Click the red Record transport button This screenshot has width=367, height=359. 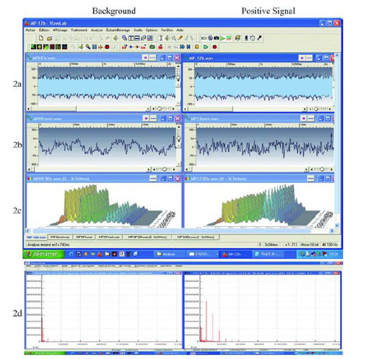pos(215,47)
